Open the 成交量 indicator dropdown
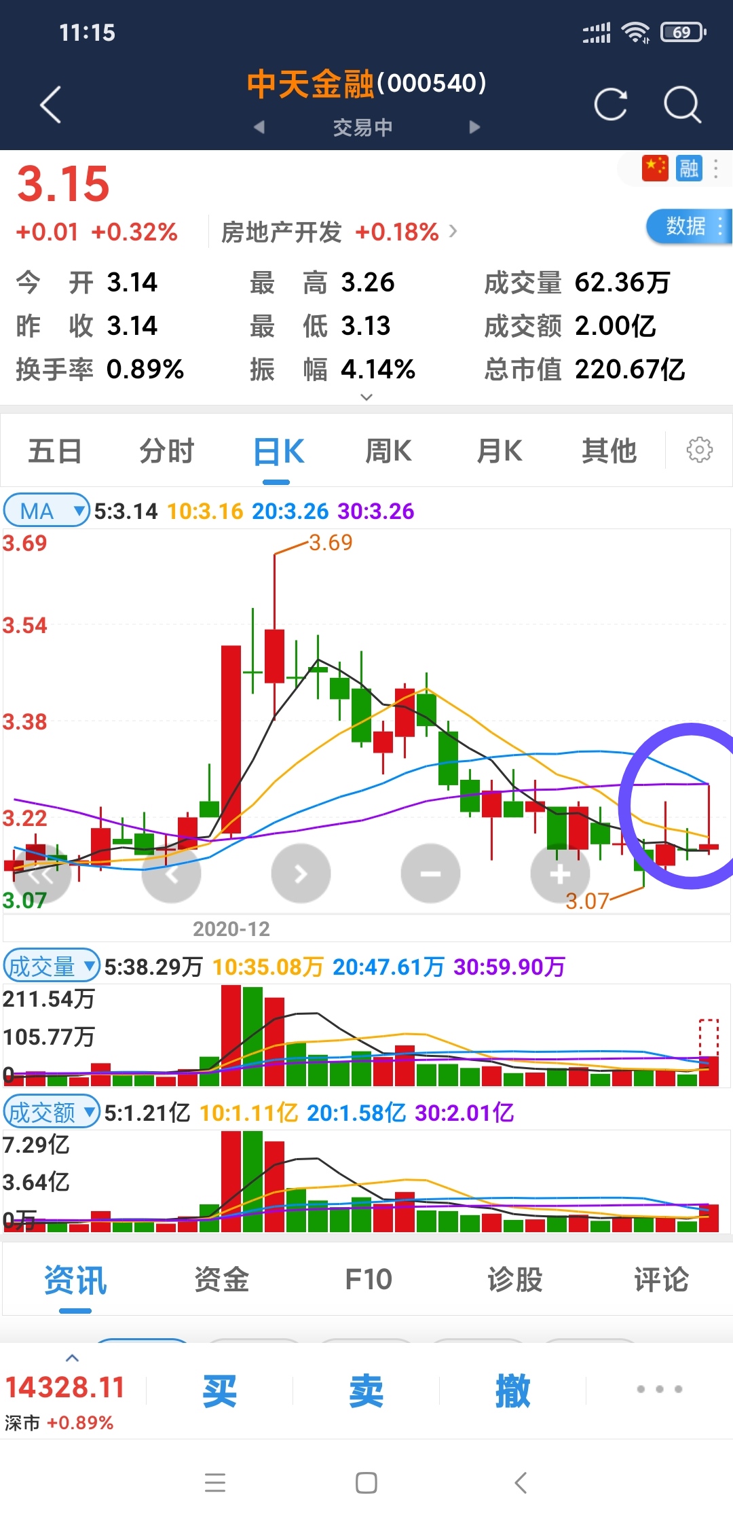The width and height of the screenshot is (733, 1527). [52, 966]
